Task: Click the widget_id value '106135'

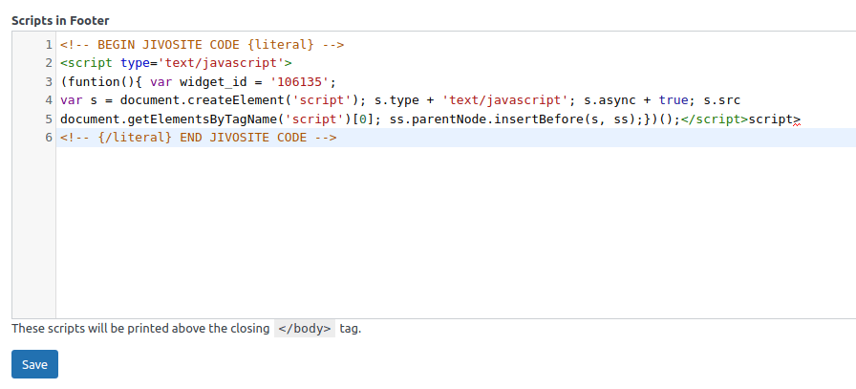Action: tap(300, 82)
